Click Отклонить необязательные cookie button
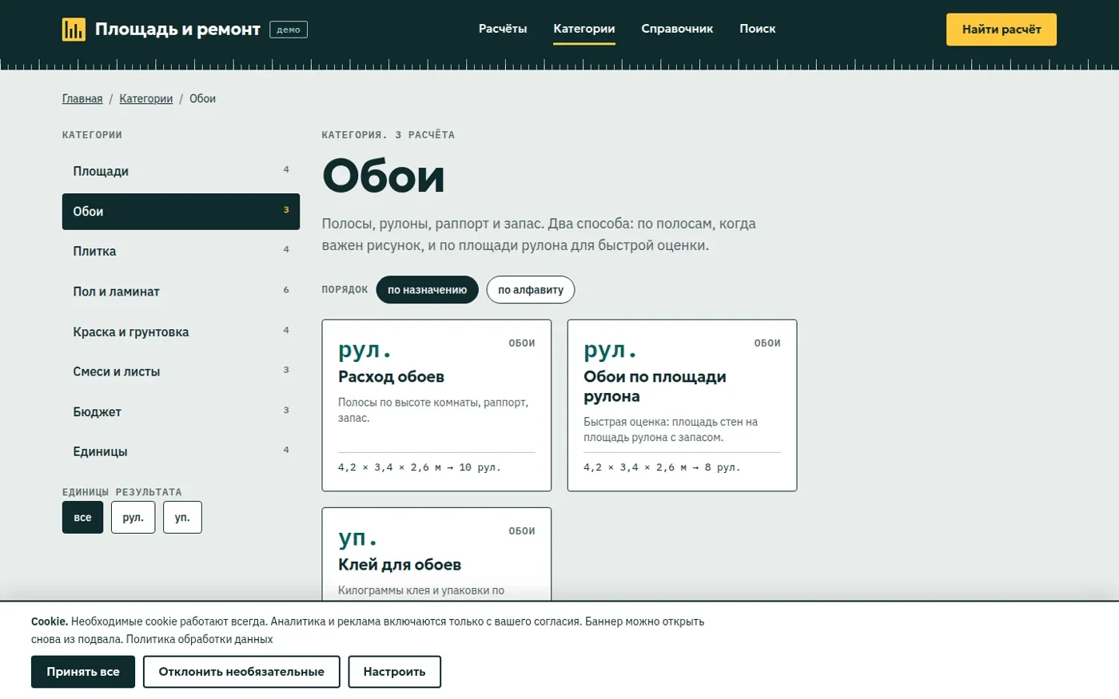 (x=241, y=672)
